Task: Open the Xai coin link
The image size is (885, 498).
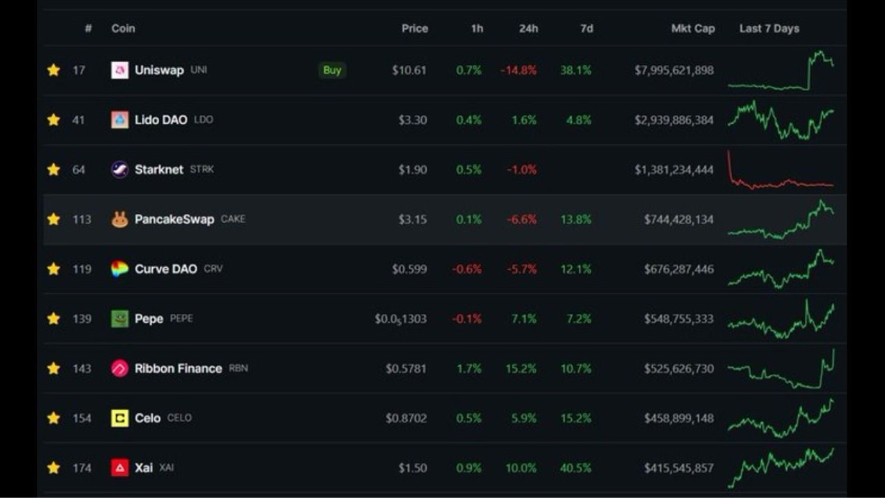Action: [144, 468]
